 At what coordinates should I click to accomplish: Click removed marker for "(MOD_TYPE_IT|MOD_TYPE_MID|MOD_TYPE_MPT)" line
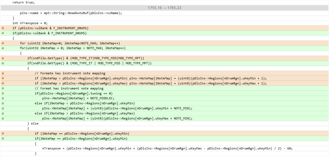pos(3,58)
